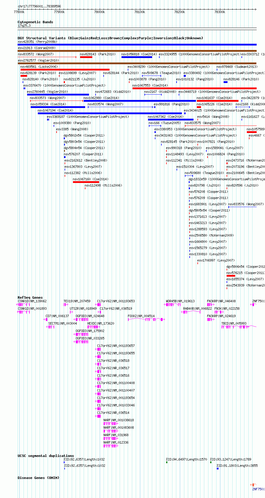Click the blue bar of nsv1059334 (Coe2014)

(58, 107)
